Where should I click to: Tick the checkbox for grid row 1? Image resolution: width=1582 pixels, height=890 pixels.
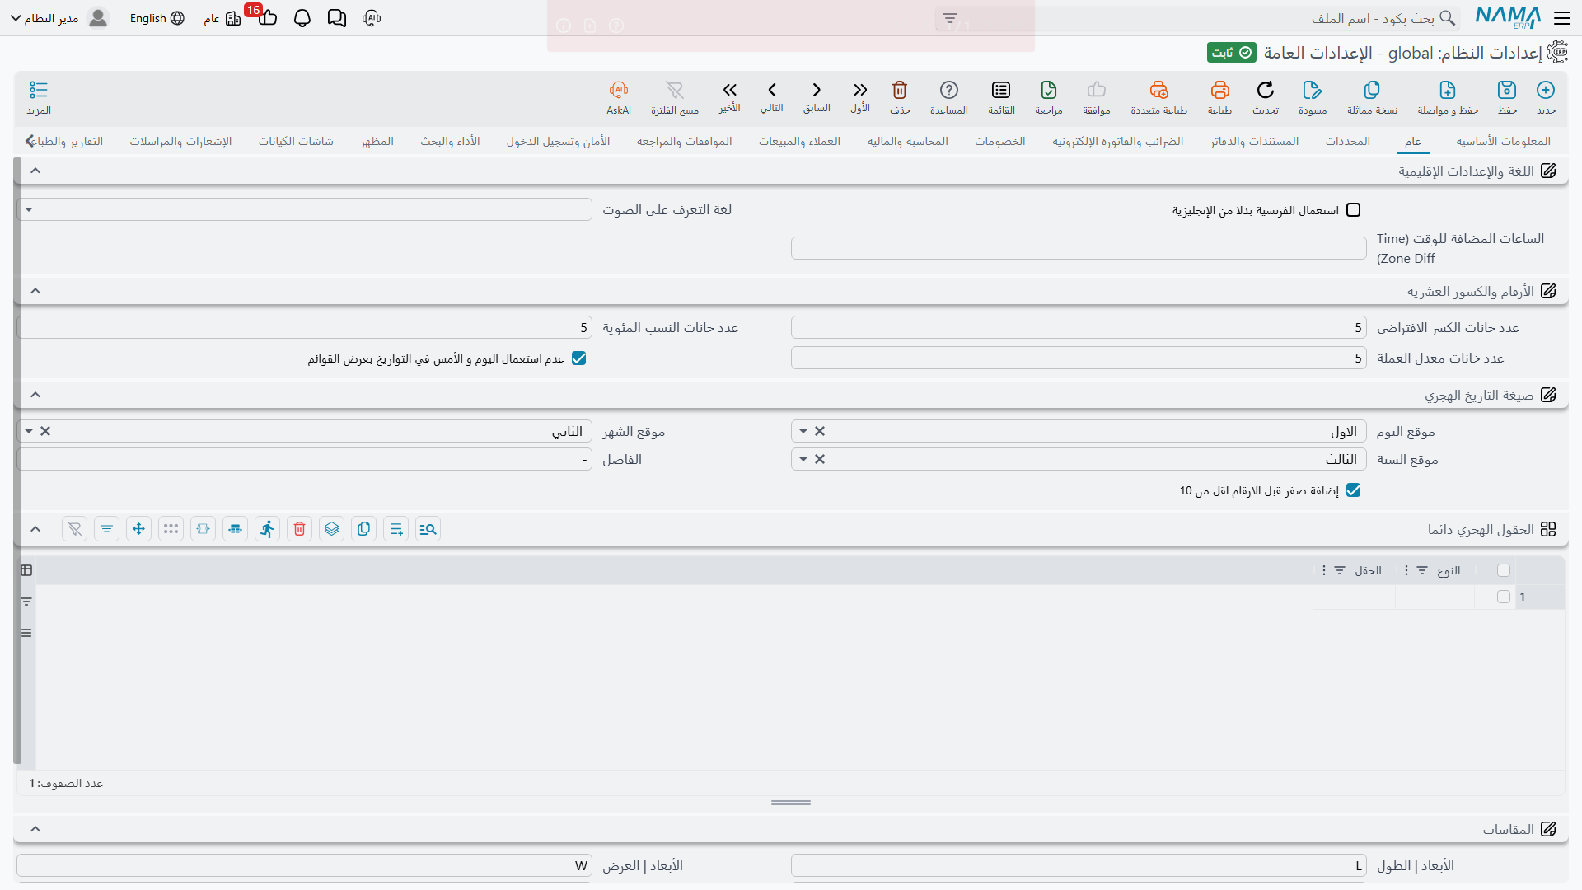1504,597
